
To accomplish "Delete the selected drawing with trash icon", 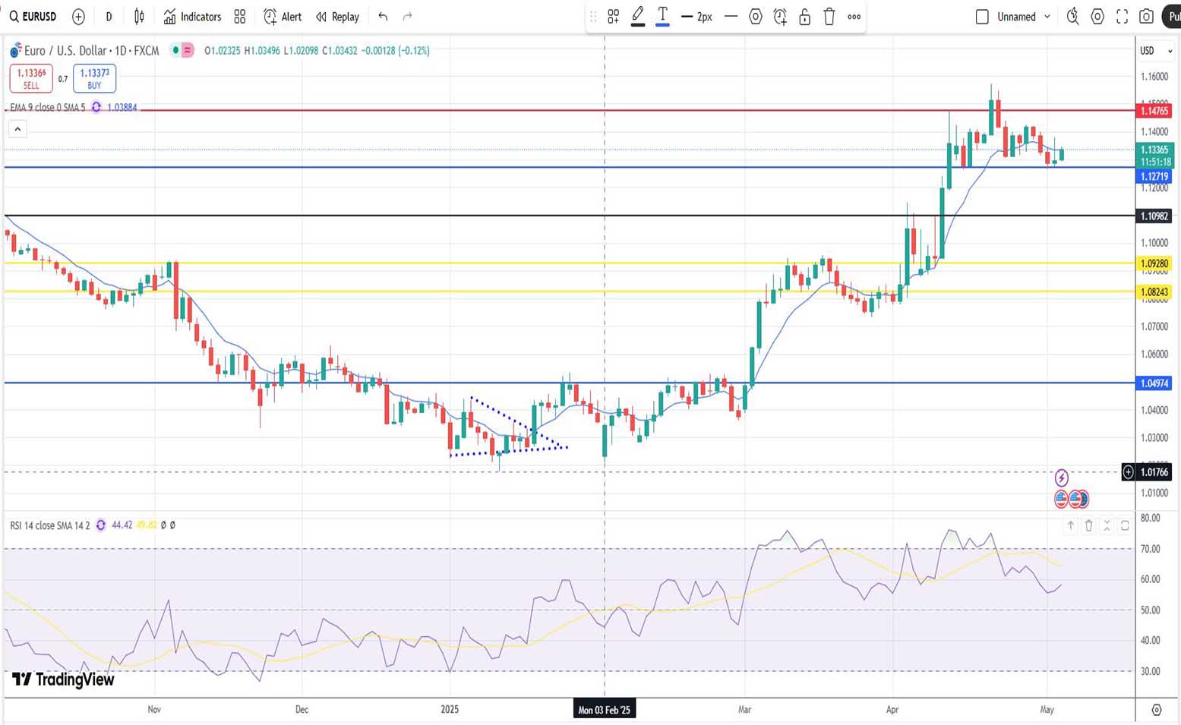I will pyautogui.click(x=829, y=17).
